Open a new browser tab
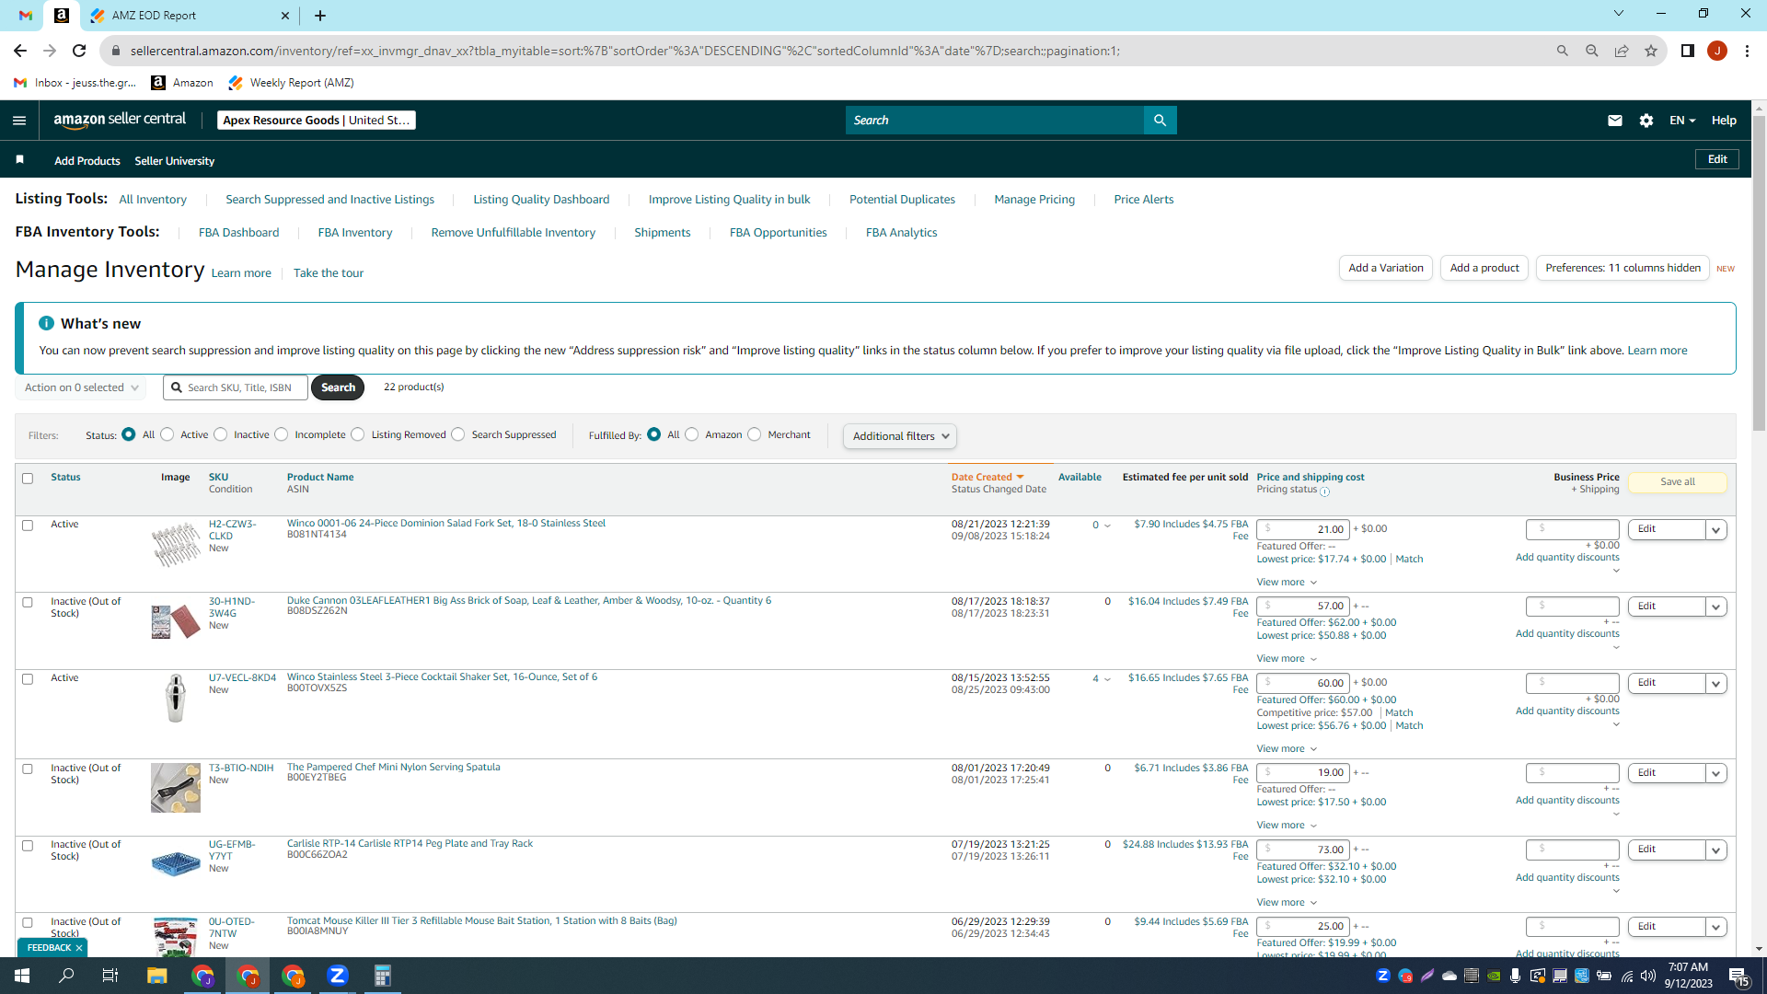This screenshot has height=994, width=1767. (320, 16)
